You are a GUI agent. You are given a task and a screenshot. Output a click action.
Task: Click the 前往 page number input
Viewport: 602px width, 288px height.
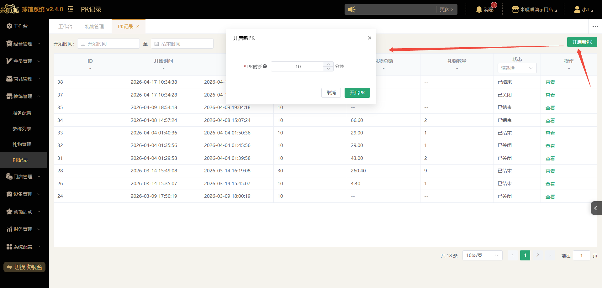pos(581,255)
